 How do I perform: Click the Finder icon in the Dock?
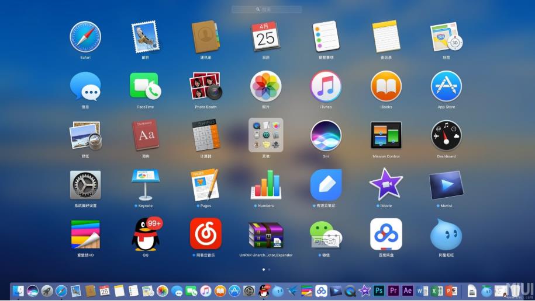point(19,290)
